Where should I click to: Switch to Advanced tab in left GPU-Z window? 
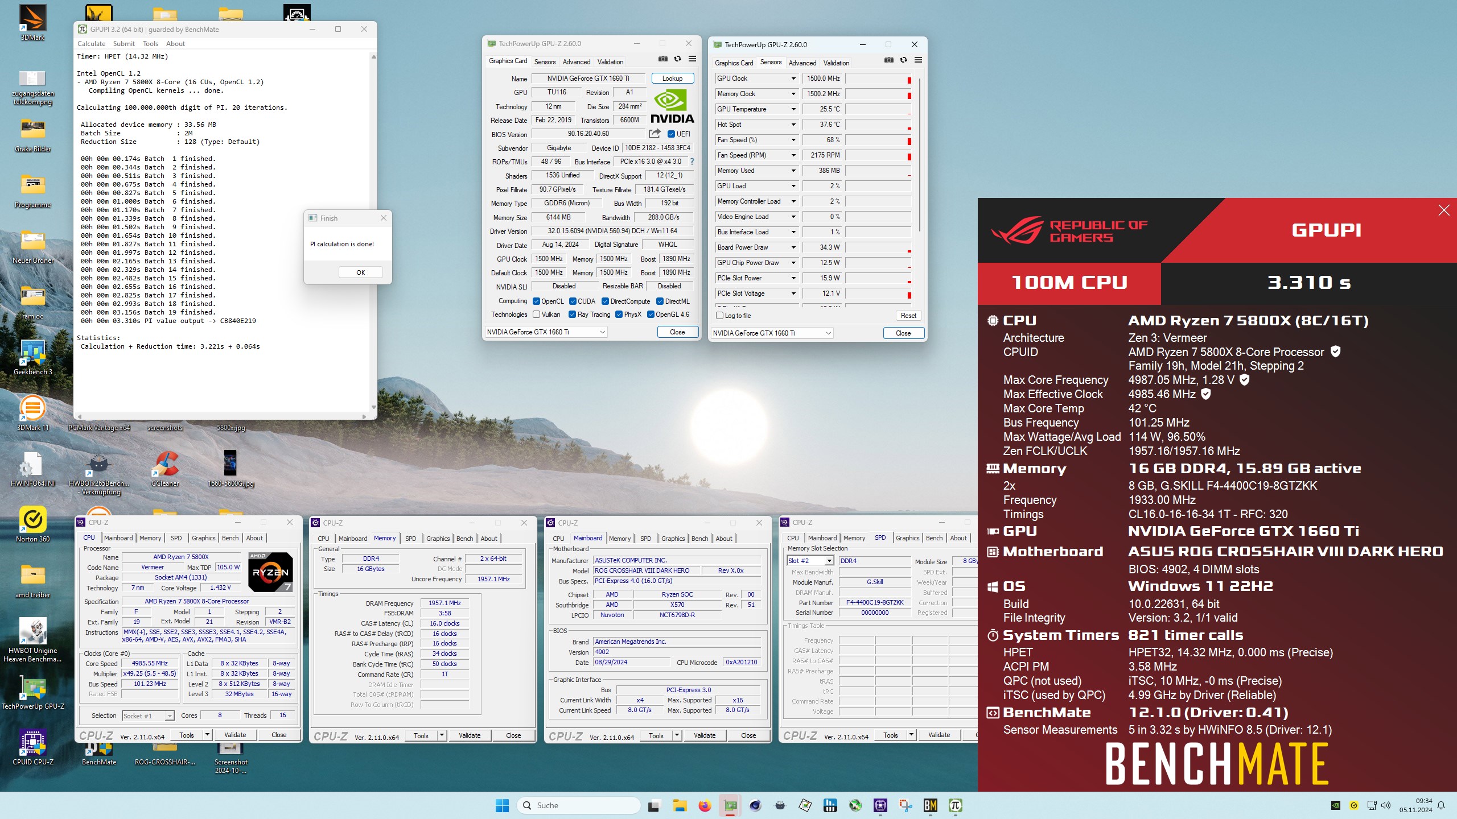point(577,62)
